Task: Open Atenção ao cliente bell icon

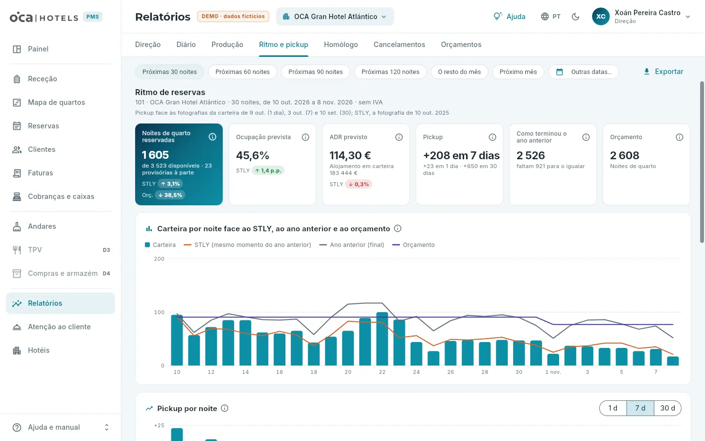Action: [17, 327]
